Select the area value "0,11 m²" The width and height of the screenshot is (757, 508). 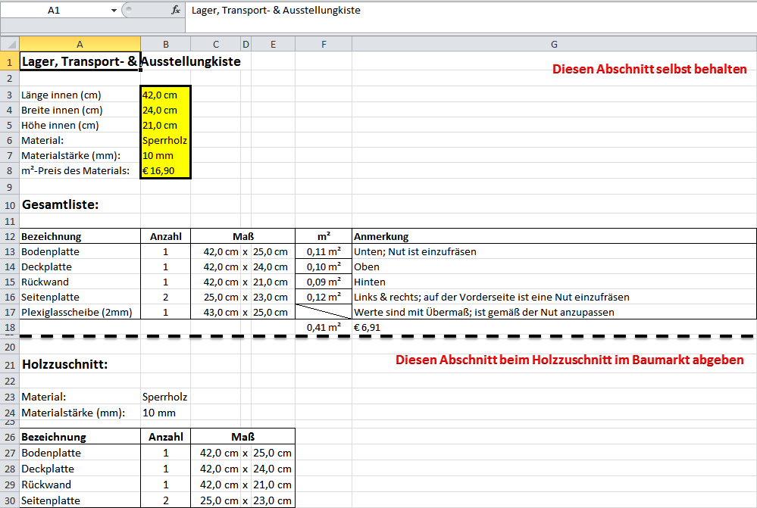click(324, 251)
